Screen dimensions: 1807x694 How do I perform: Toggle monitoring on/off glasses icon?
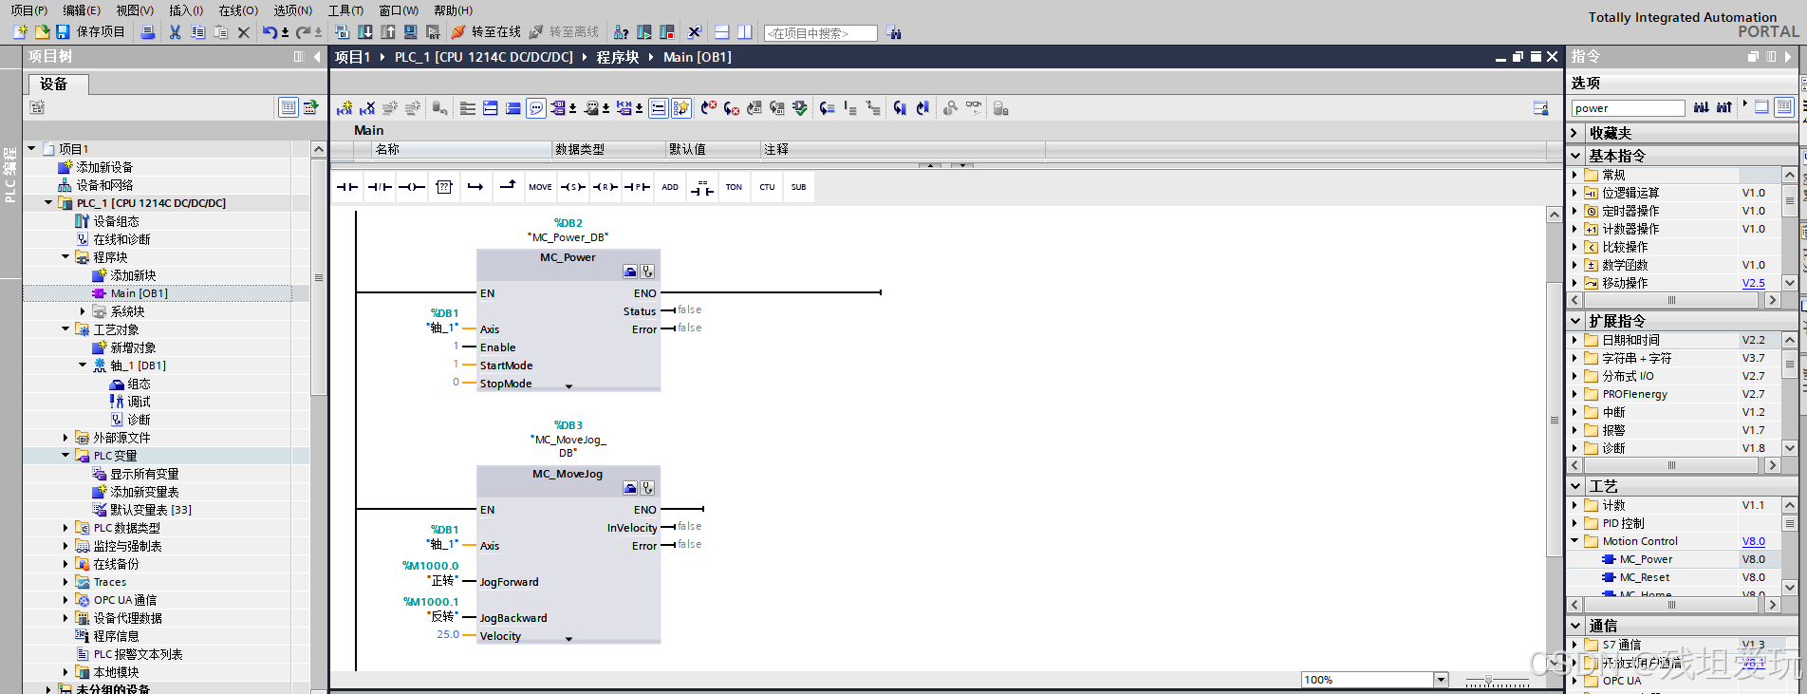click(974, 107)
